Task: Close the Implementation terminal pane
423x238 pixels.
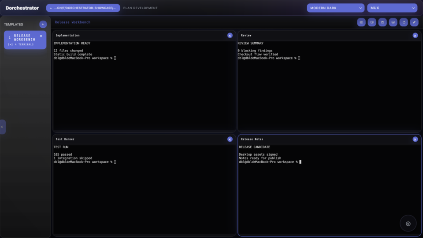Action: tap(230, 36)
